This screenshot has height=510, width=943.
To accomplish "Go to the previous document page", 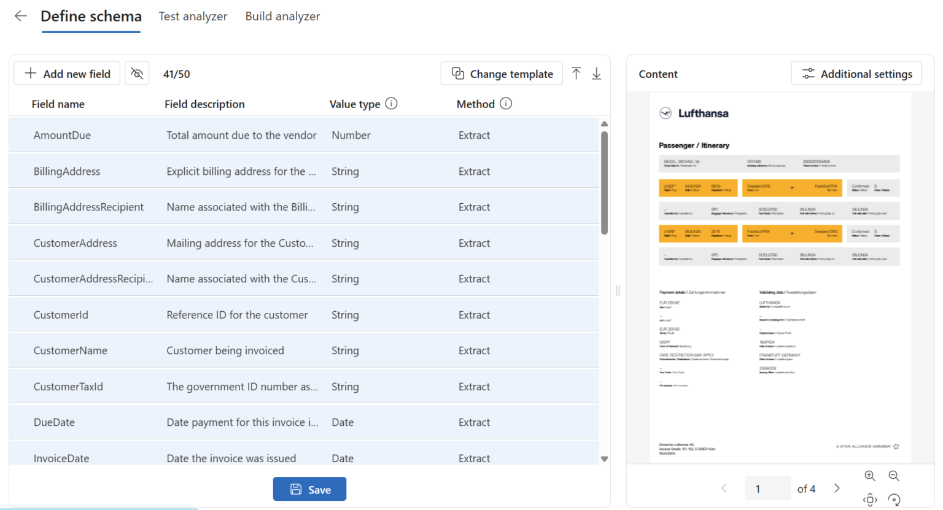I will point(724,489).
